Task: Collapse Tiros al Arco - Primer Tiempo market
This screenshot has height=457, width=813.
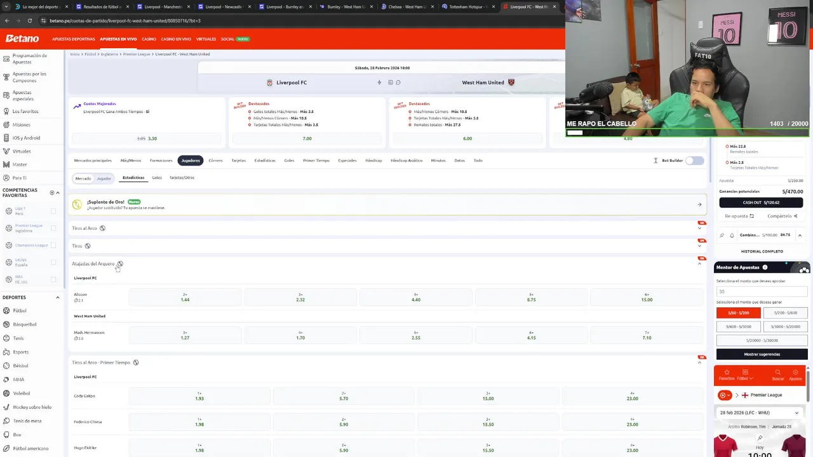Action: click(699, 362)
